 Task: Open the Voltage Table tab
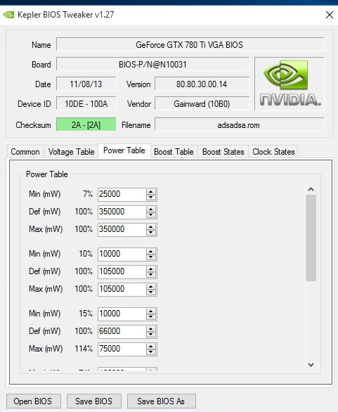tap(71, 152)
